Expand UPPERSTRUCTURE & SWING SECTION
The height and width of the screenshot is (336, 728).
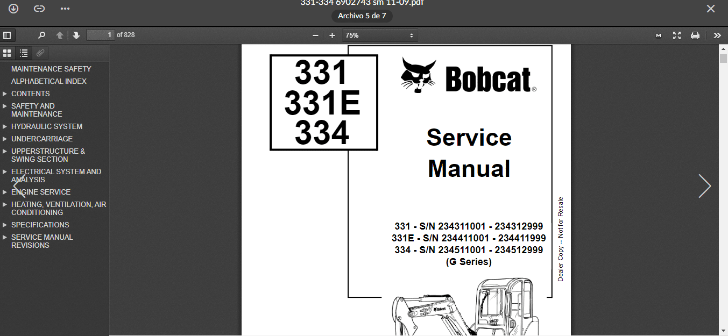(5, 151)
